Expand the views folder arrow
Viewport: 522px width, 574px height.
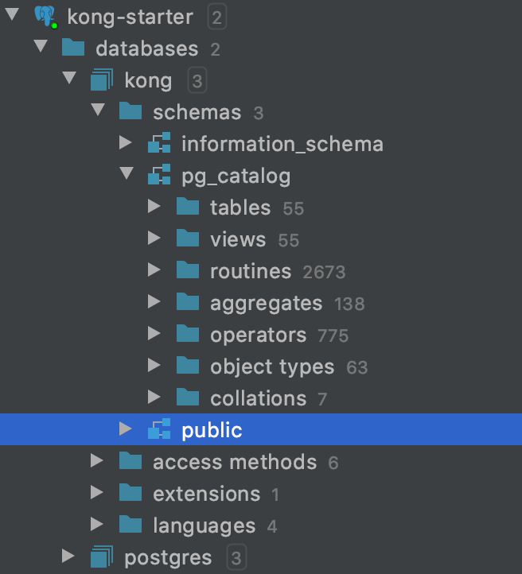[154, 238]
